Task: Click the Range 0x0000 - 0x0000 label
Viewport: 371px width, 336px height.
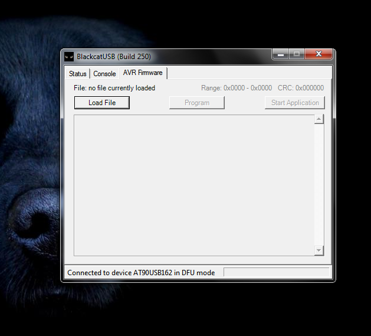Action: pyautogui.click(x=237, y=88)
